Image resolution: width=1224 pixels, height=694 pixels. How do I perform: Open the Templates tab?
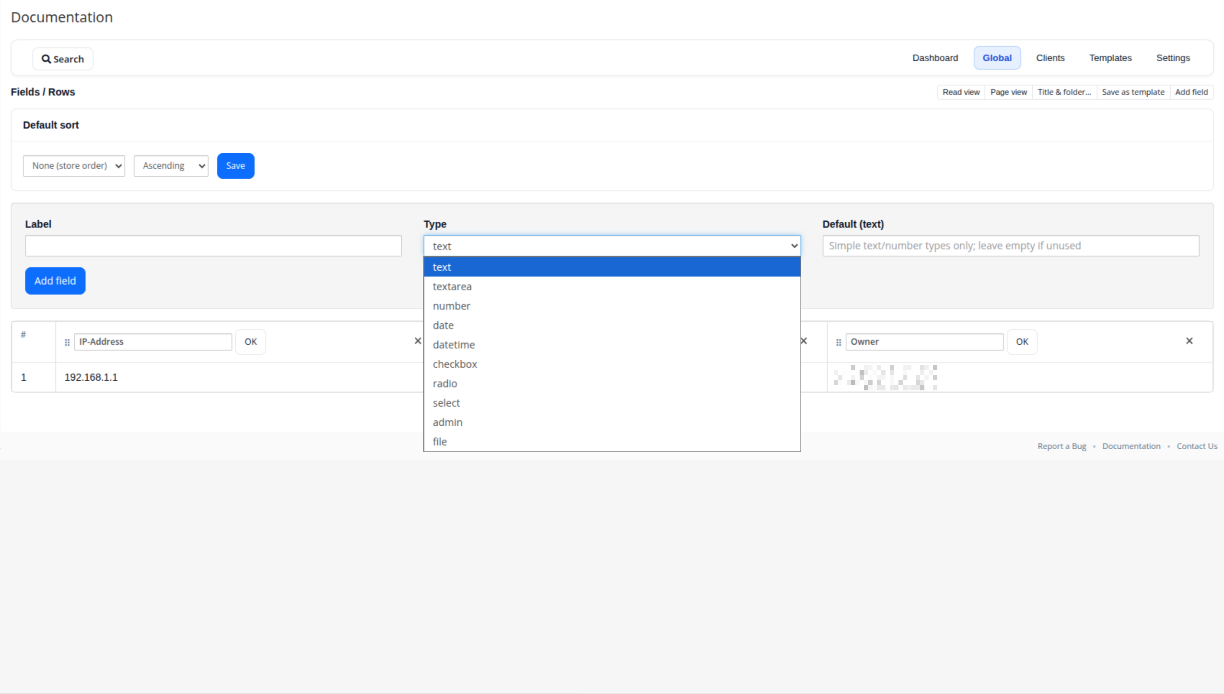tap(1110, 58)
